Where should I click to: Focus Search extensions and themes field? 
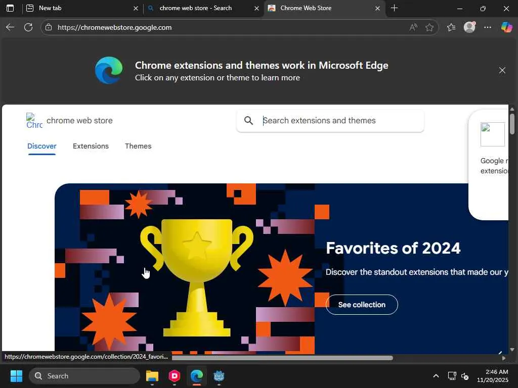(x=330, y=121)
